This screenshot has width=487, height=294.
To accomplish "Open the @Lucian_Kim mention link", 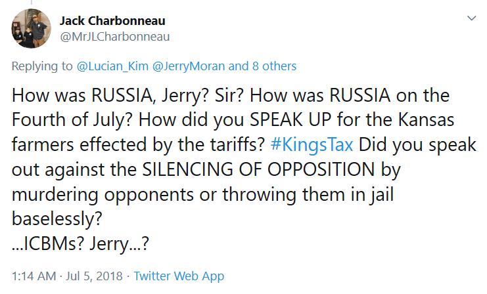I will tap(106, 66).
